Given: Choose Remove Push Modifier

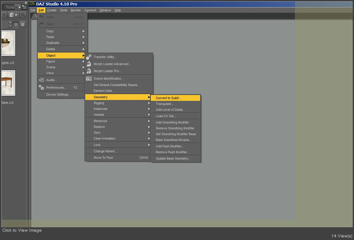Looking at the screenshot, I should click(175, 152).
